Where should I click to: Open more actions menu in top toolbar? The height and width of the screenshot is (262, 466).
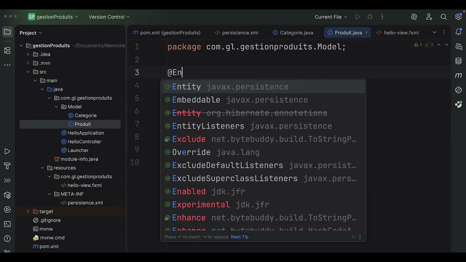pos(382,17)
